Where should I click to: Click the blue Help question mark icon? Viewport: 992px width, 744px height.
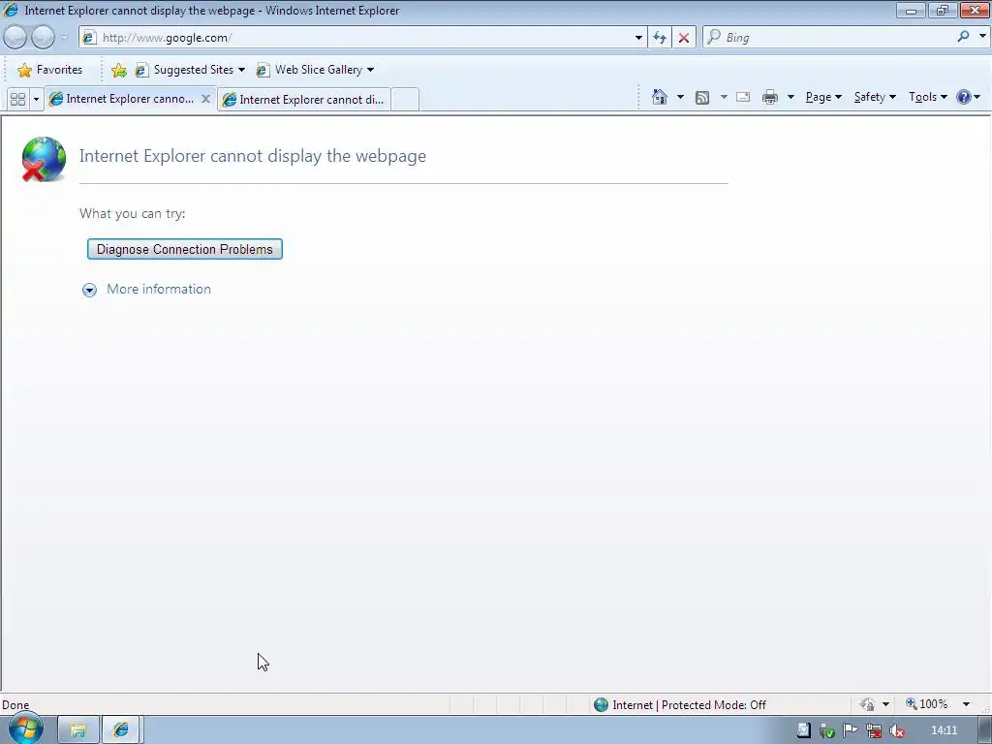click(x=964, y=97)
